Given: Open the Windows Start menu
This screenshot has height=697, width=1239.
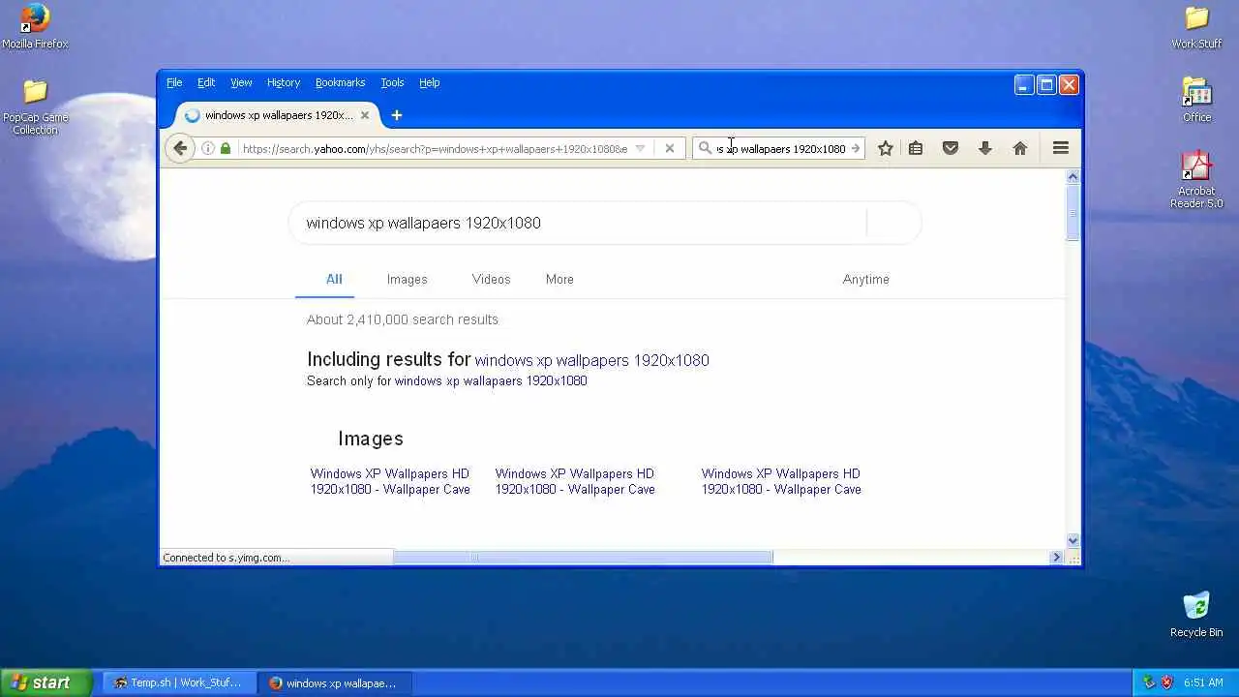Looking at the screenshot, I should click(x=45, y=682).
